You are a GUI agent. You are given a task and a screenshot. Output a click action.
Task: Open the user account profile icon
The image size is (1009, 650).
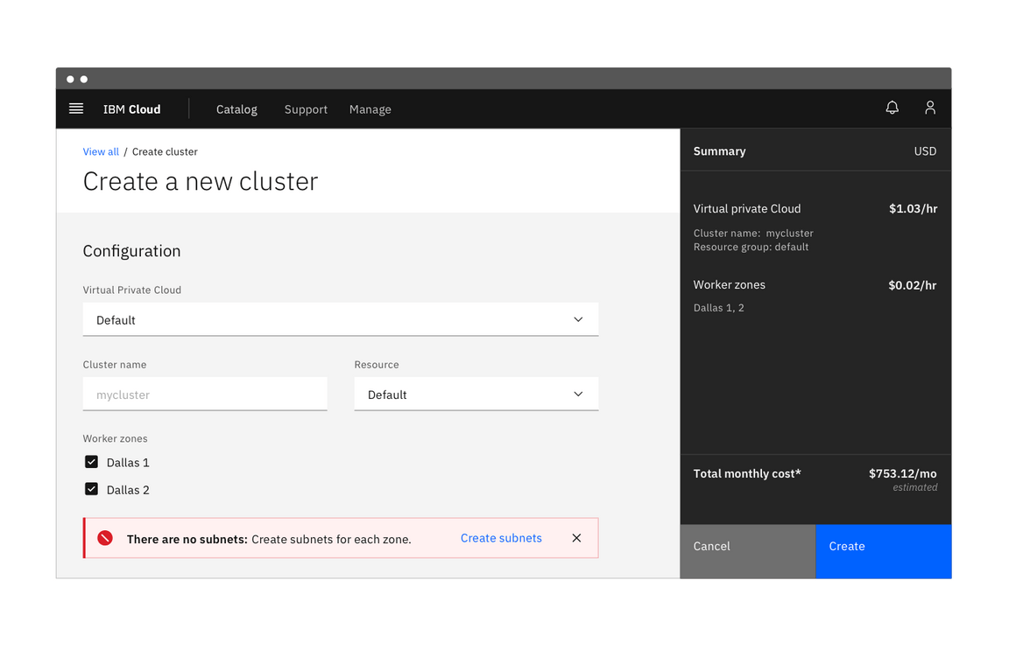pos(930,107)
